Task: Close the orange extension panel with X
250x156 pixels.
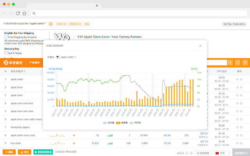Action: point(245,63)
